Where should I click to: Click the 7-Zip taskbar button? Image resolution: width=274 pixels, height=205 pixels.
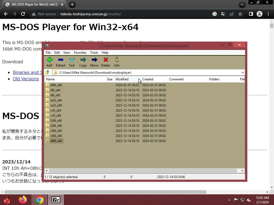tap(56, 200)
